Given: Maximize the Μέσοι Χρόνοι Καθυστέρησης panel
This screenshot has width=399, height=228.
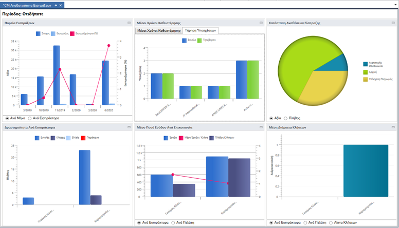Looking at the screenshot, I should tap(261, 23).
